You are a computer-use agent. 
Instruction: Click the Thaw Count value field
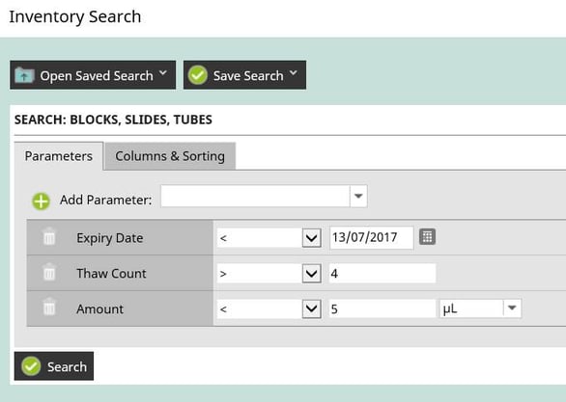coord(382,274)
